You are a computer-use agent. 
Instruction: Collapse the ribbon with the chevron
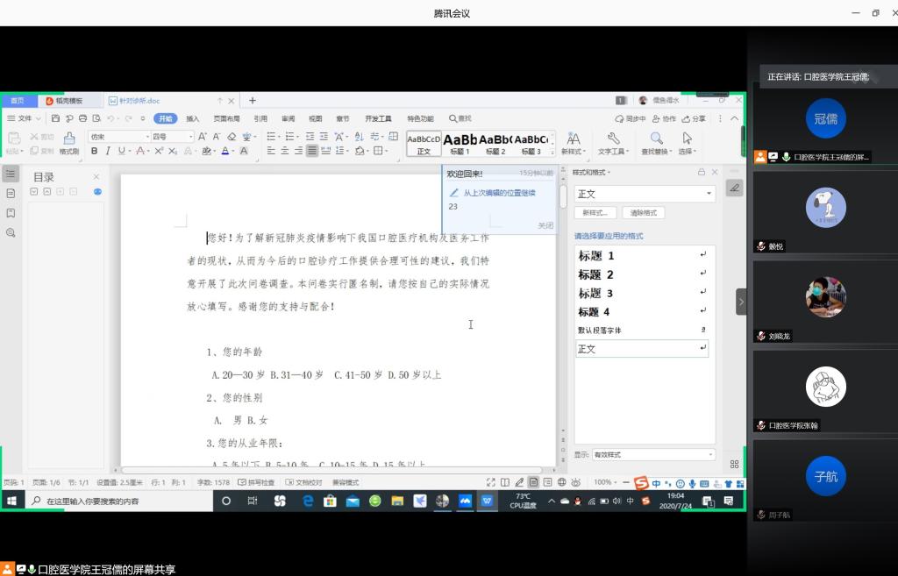pos(734,118)
